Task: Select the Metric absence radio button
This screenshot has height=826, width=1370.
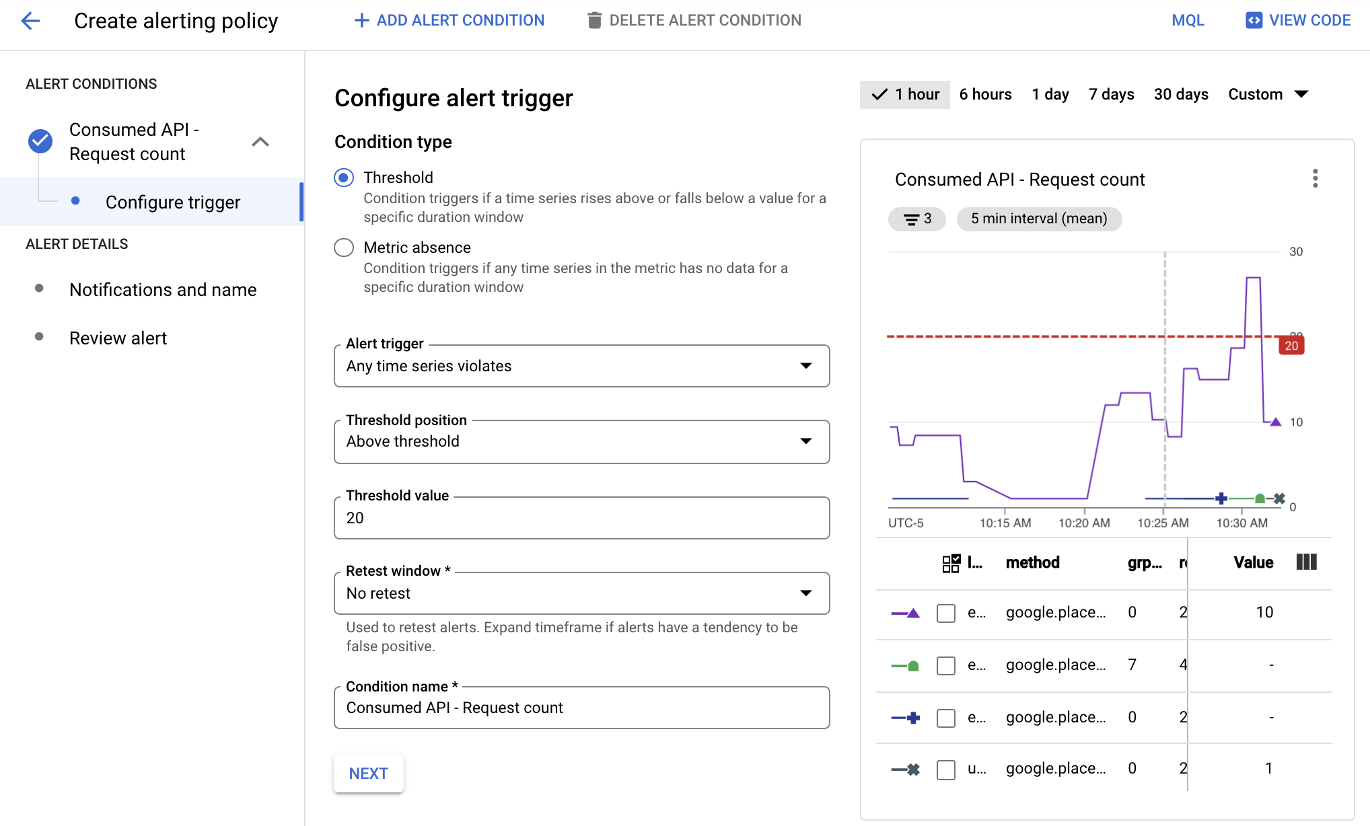Action: [x=343, y=248]
